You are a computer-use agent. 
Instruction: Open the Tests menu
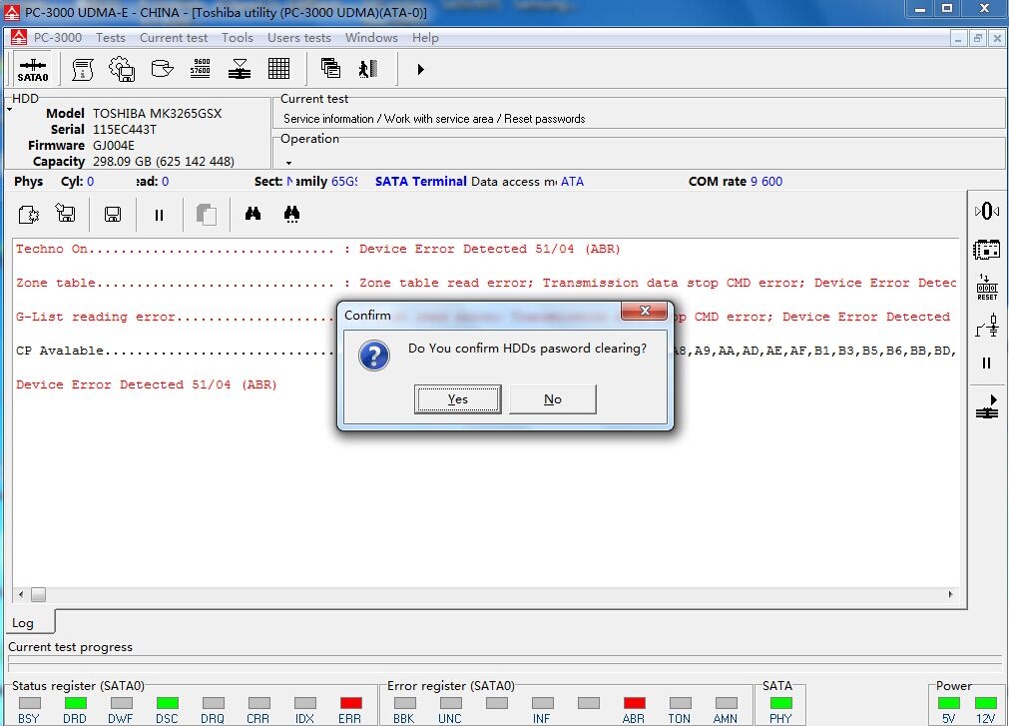111,37
